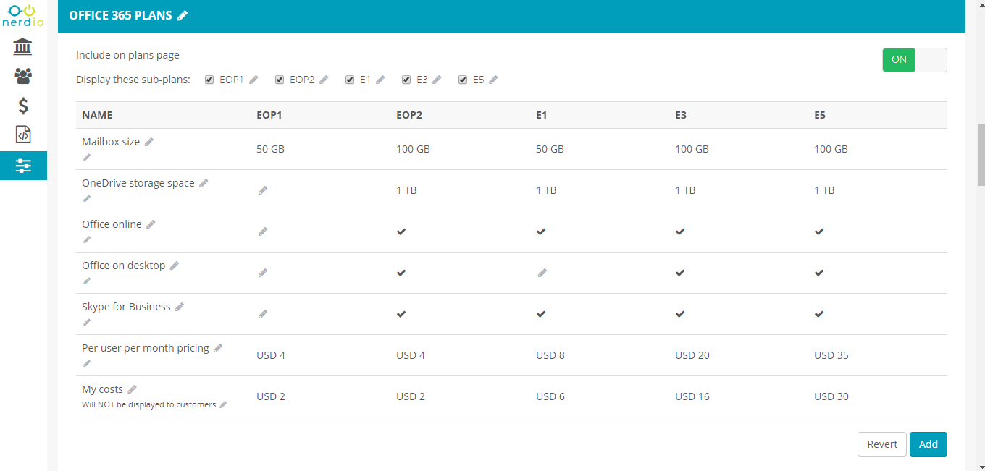Edit the E5 sub-plan name pencil
The width and height of the screenshot is (985, 471).
(493, 80)
